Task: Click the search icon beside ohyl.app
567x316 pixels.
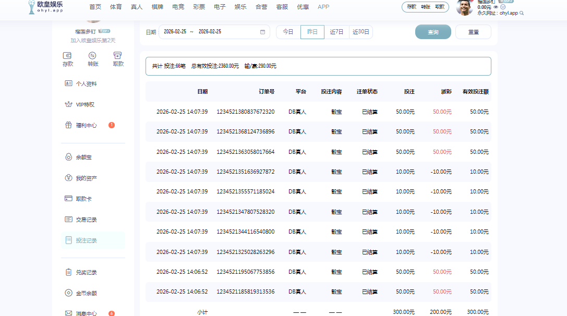Action: (x=522, y=13)
